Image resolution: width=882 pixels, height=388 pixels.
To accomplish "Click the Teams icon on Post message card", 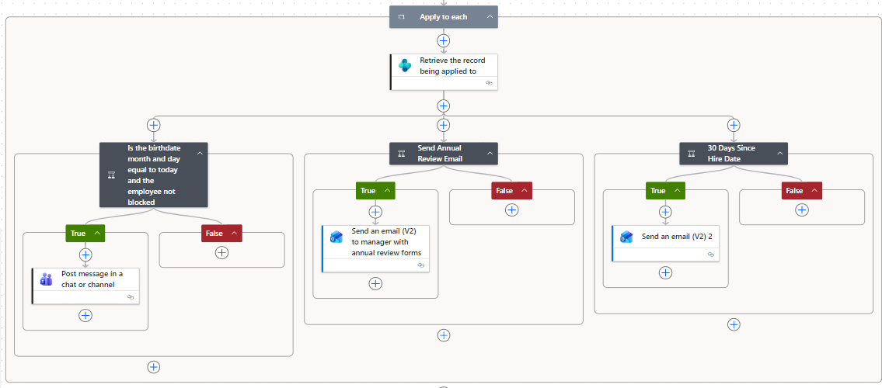I will tap(46, 279).
